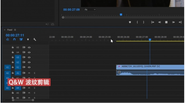185x103 pixels.
Task: Toggle V2 track targeting
Action: 18,62
